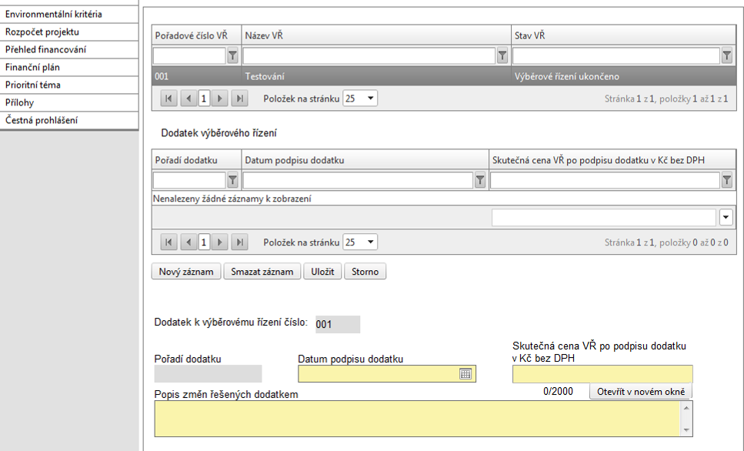Screen dimensions: 744x451
Task: Sort by Skutečná cena VŘ po podpisu header
Action: click(x=612, y=160)
